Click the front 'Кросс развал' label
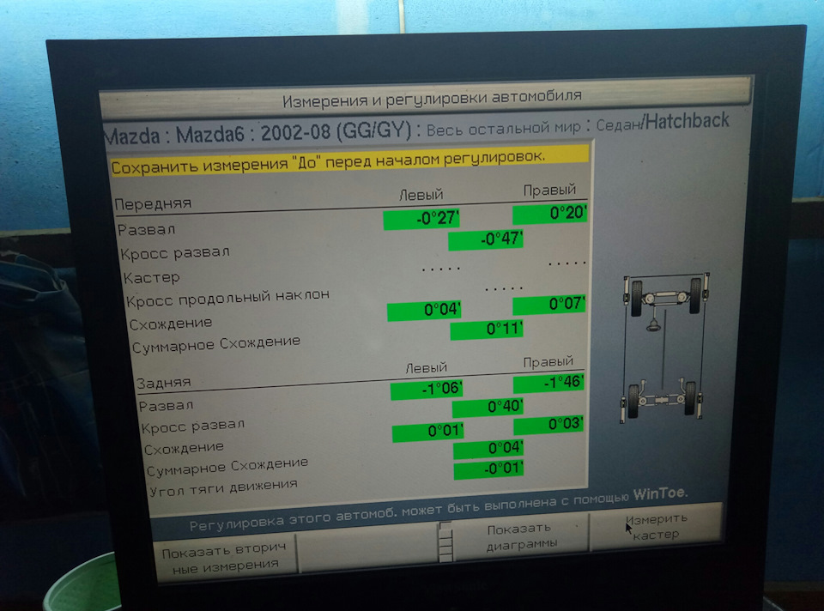The width and height of the screenshot is (824, 611). tap(175, 253)
